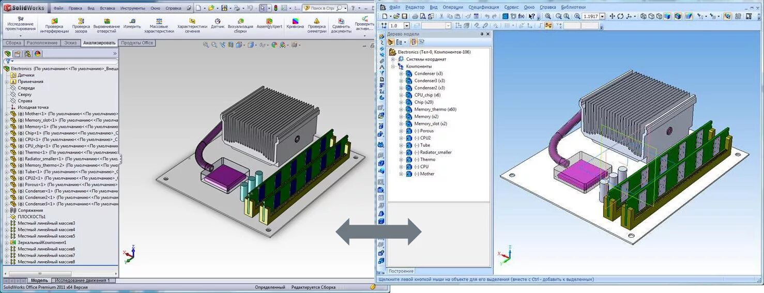Launch AssemblyXpert in SolidWorks
Screen dimensions: 764x293
(x=269, y=24)
